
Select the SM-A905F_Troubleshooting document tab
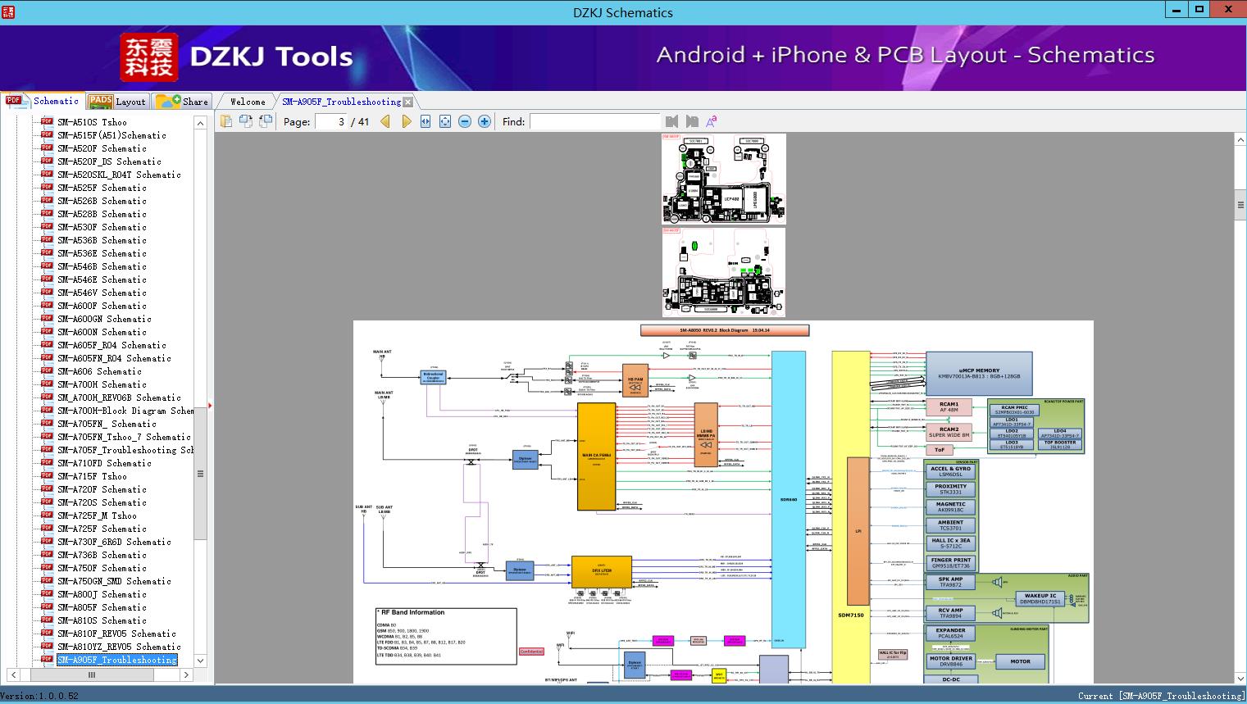(342, 102)
